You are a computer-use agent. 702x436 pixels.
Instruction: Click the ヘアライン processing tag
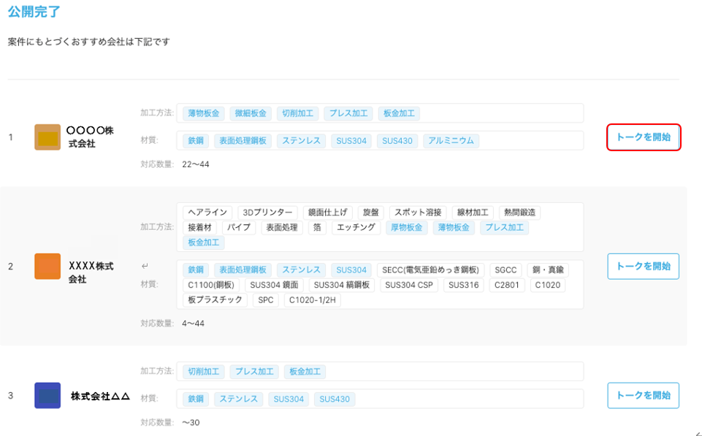coord(207,213)
